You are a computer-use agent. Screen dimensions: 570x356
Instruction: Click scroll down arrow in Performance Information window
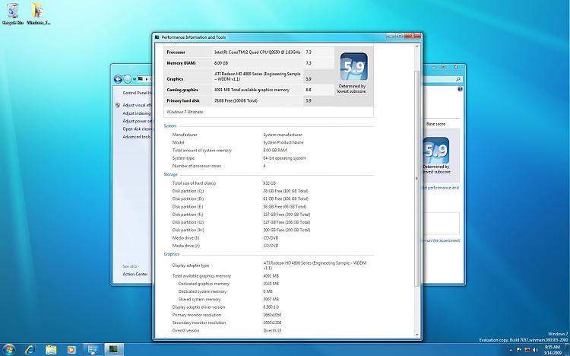[x=417, y=335]
